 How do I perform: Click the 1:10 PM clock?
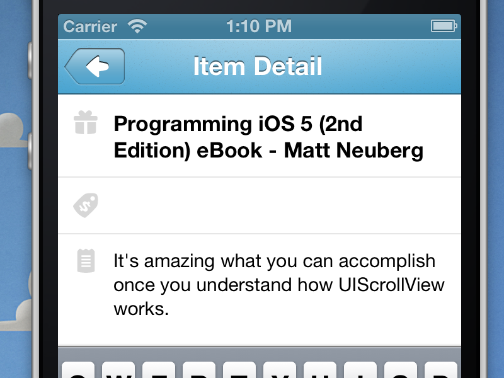(258, 26)
